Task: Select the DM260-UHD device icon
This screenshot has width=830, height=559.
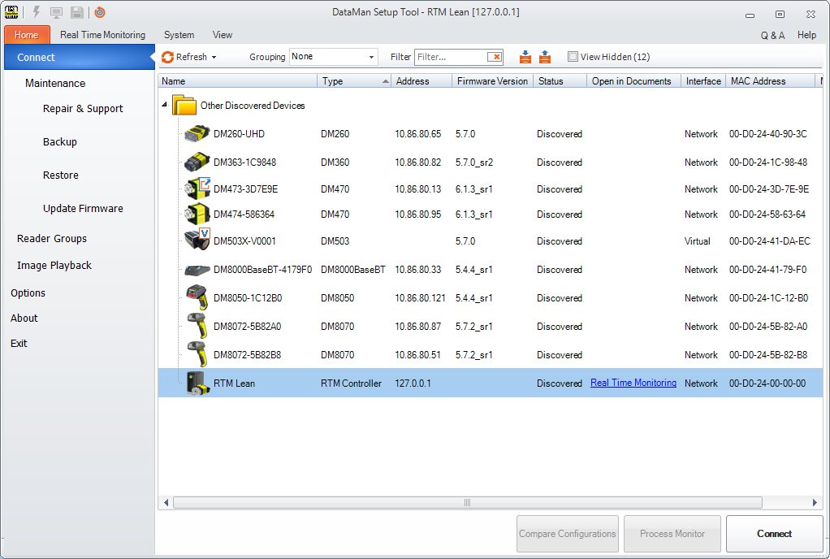Action: 197,134
